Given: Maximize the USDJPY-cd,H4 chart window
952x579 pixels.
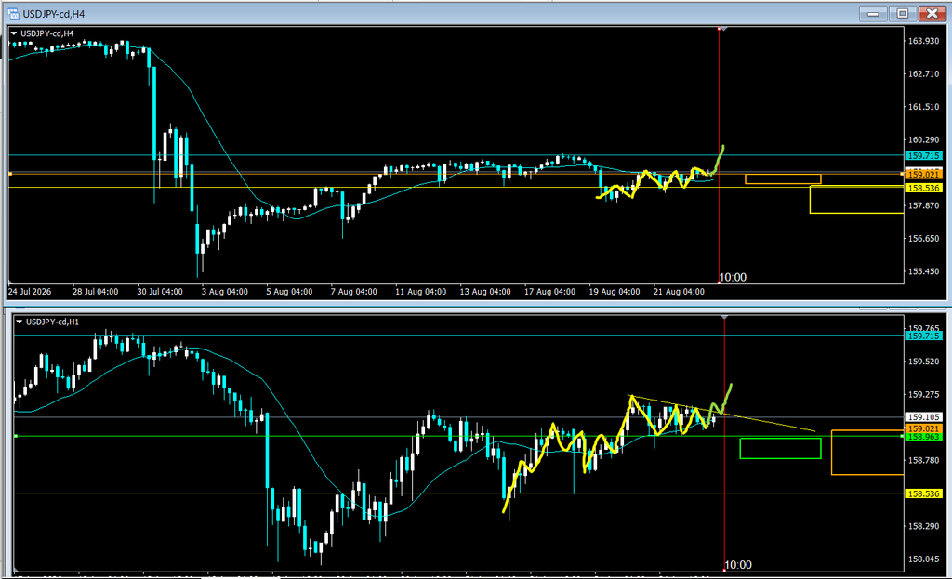Looking at the screenshot, I should pyautogui.click(x=902, y=13).
